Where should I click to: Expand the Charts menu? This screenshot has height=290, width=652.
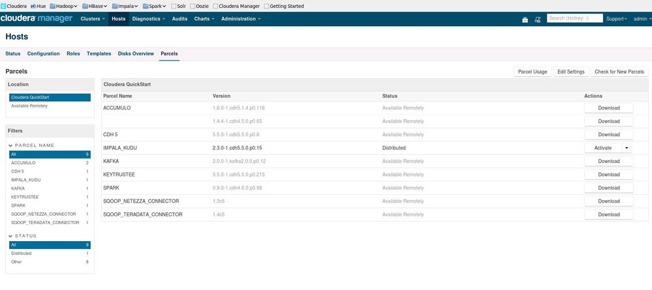[x=204, y=19]
